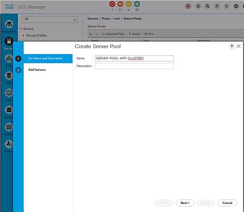Open the Storage section icon
This screenshot has height=212, width=244.
coord(9,110)
